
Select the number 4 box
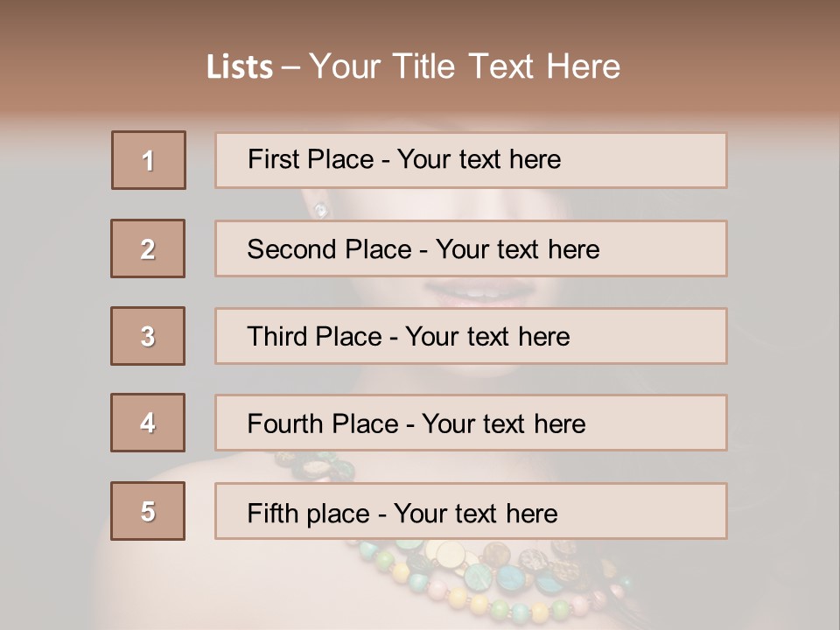148,423
